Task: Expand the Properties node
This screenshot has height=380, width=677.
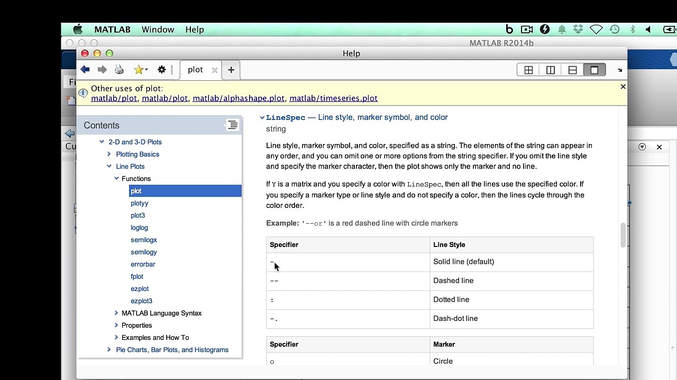Action: (116, 325)
